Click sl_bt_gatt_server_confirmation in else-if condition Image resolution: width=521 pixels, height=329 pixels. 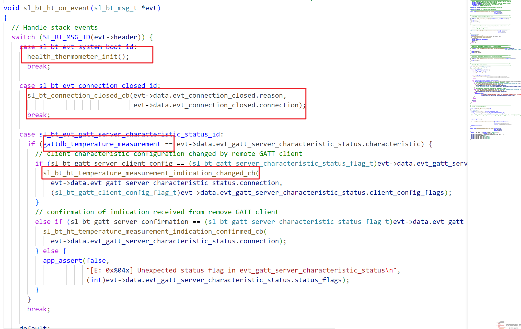[x=129, y=222]
